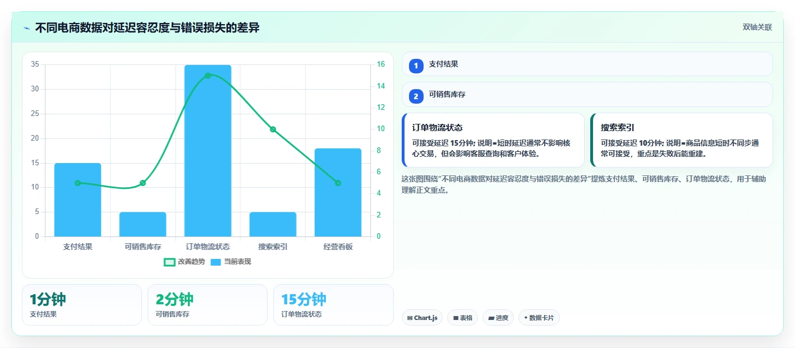Click x-axis label 订单物流状态

point(208,247)
